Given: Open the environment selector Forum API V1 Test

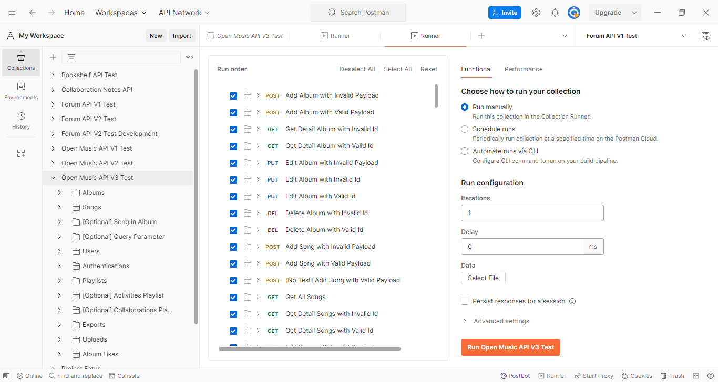Looking at the screenshot, I should click(636, 36).
